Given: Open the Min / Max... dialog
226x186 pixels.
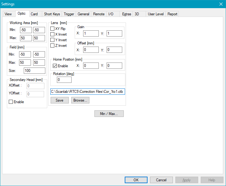Looking at the screenshot, I should click(109, 114).
